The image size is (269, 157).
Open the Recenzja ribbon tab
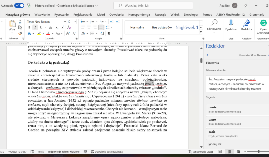pos(160,15)
